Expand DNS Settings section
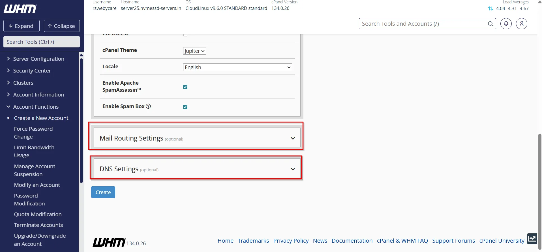The height and width of the screenshot is (252, 542). point(197,168)
